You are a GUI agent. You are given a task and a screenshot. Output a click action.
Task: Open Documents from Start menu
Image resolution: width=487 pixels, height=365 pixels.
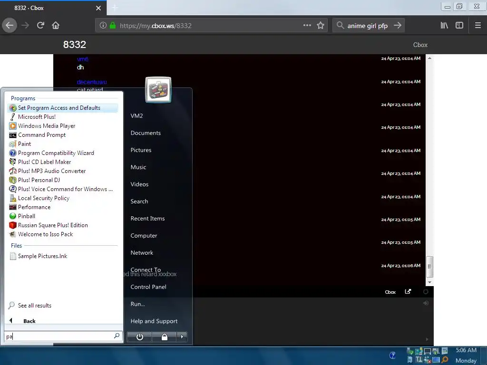click(146, 133)
